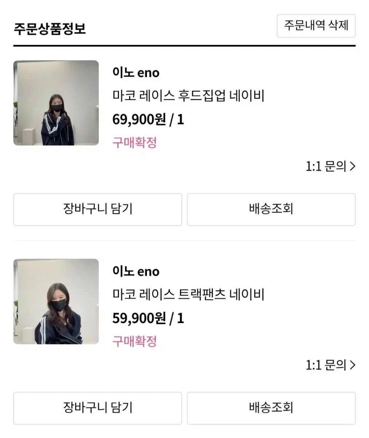Click the 69,900원 / 1 price text

coord(148,119)
